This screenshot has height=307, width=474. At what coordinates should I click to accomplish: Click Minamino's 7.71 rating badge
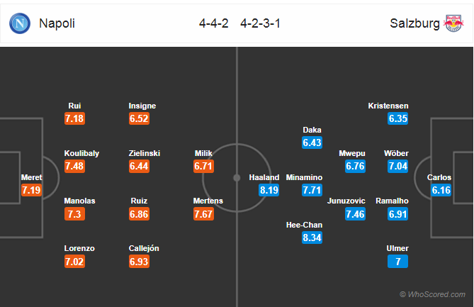pos(312,190)
